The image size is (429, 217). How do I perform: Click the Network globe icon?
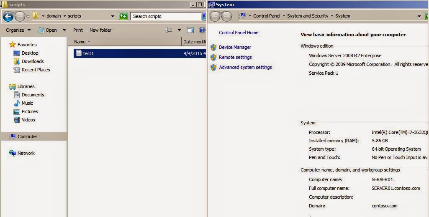click(13, 153)
